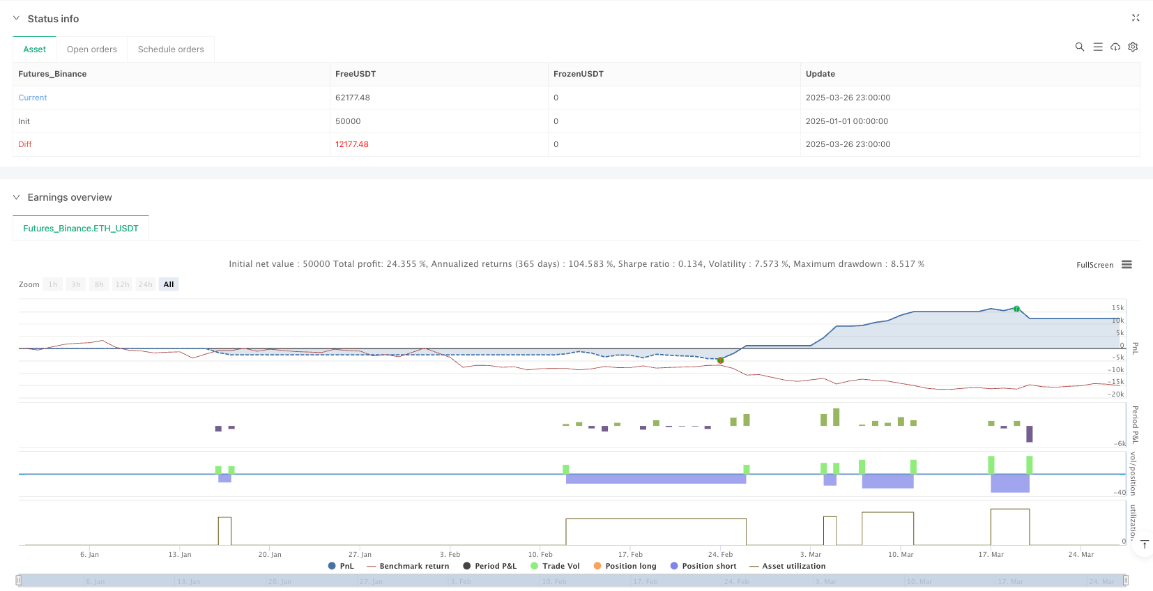Image resolution: width=1153 pixels, height=591 pixels.
Task: Click the chart statistics summary line
Action: click(x=576, y=264)
